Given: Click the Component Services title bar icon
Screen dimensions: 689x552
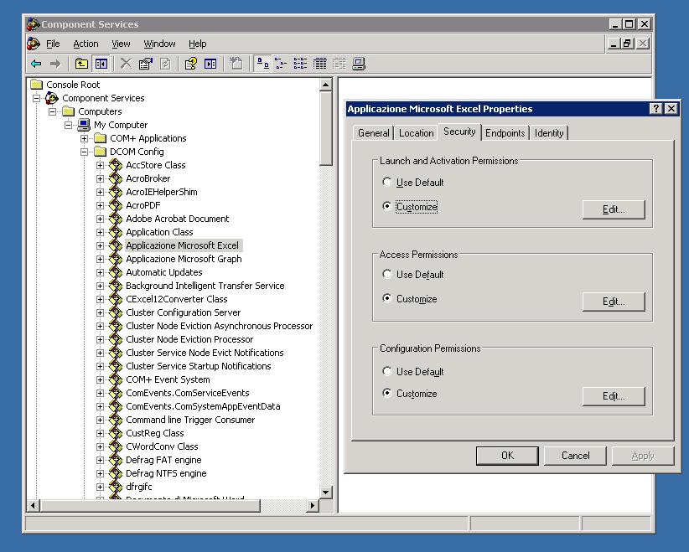Looking at the screenshot, I should point(33,23).
